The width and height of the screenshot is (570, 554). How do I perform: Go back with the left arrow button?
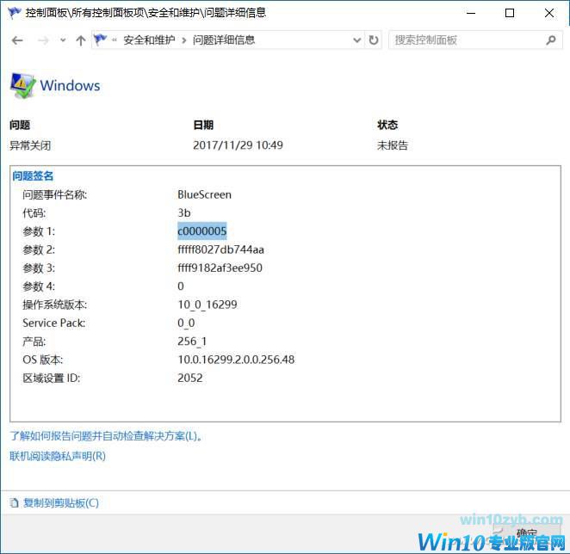tap(17, 40)
